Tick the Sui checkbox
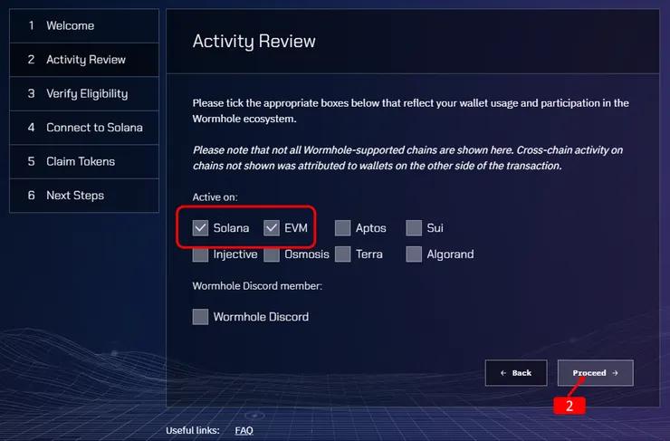The height and width of the screenshot is (441, 670). tap(414, 228)
